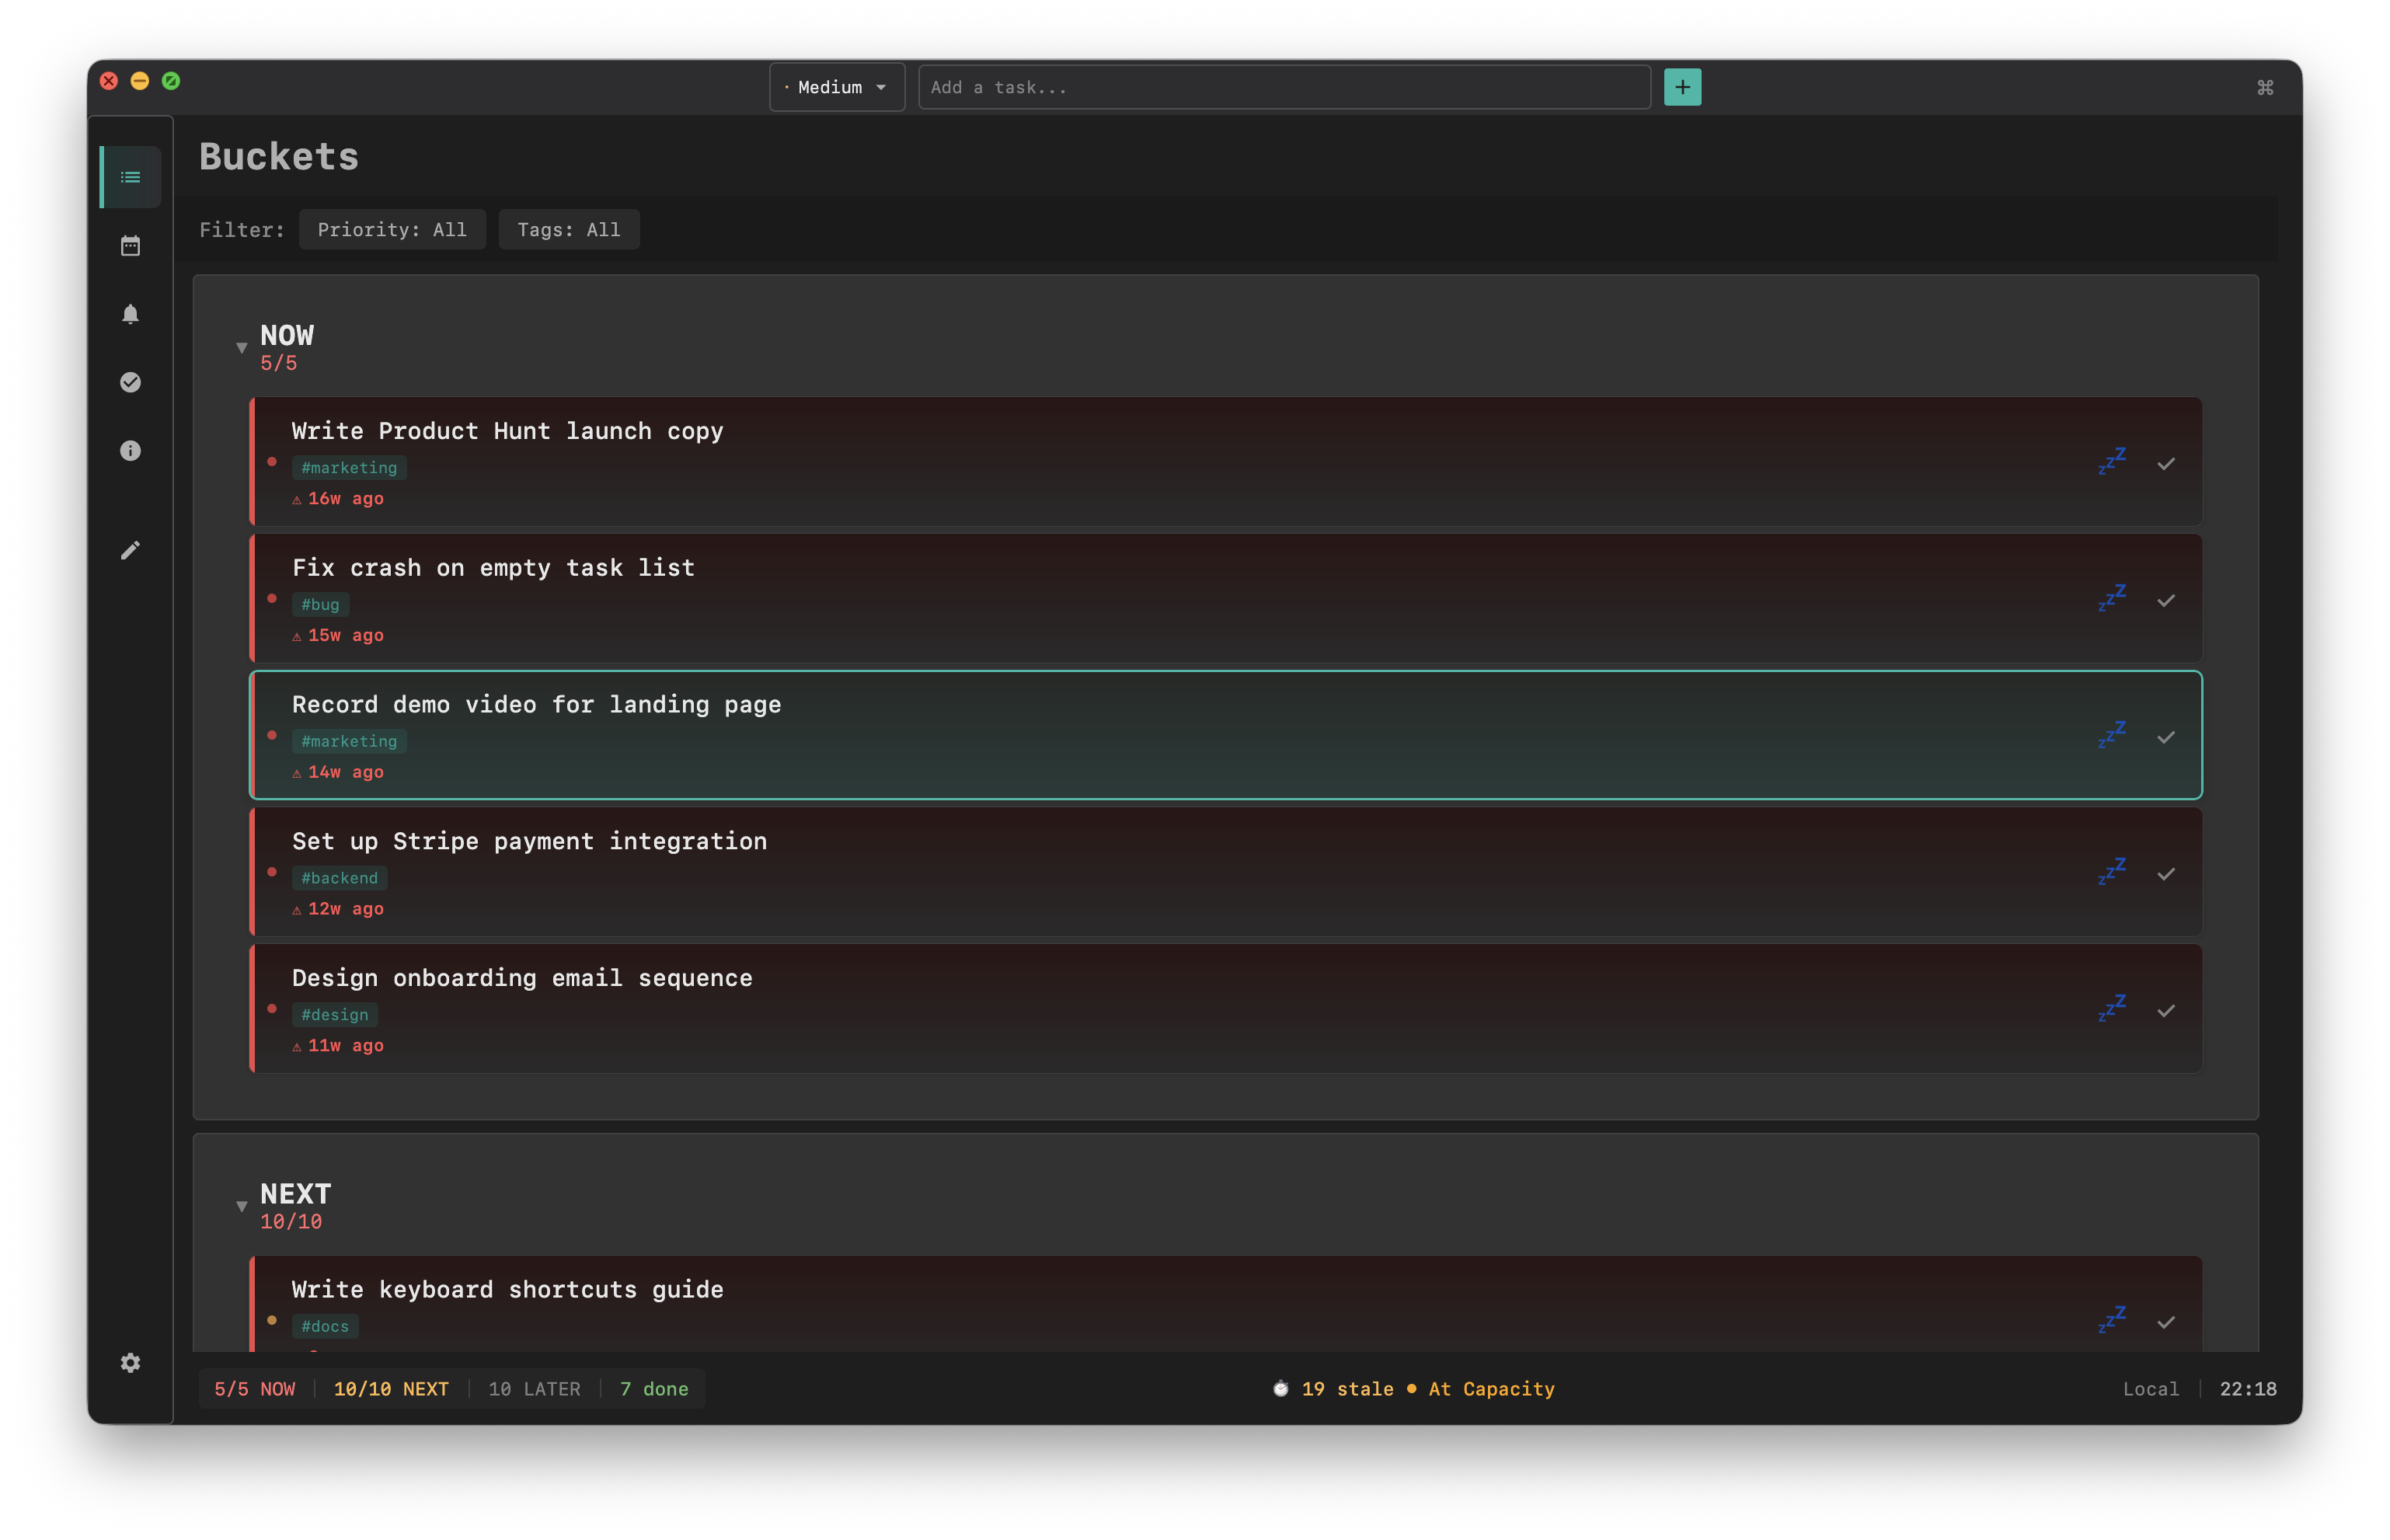Click '15w ago' stale warning
The width and height of the screenshot is (2390, 1540).
coord(338,635)
